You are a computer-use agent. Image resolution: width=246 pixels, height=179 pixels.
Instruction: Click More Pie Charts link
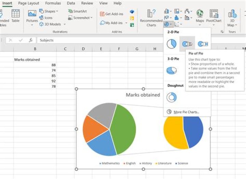(186, 112)
